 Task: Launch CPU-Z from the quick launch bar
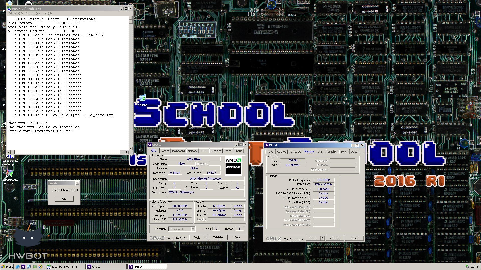tap(23, 267)
